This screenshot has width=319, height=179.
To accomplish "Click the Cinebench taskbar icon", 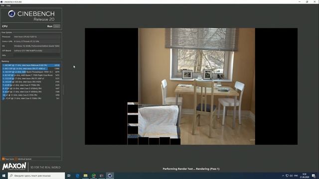I will point(110,176).
